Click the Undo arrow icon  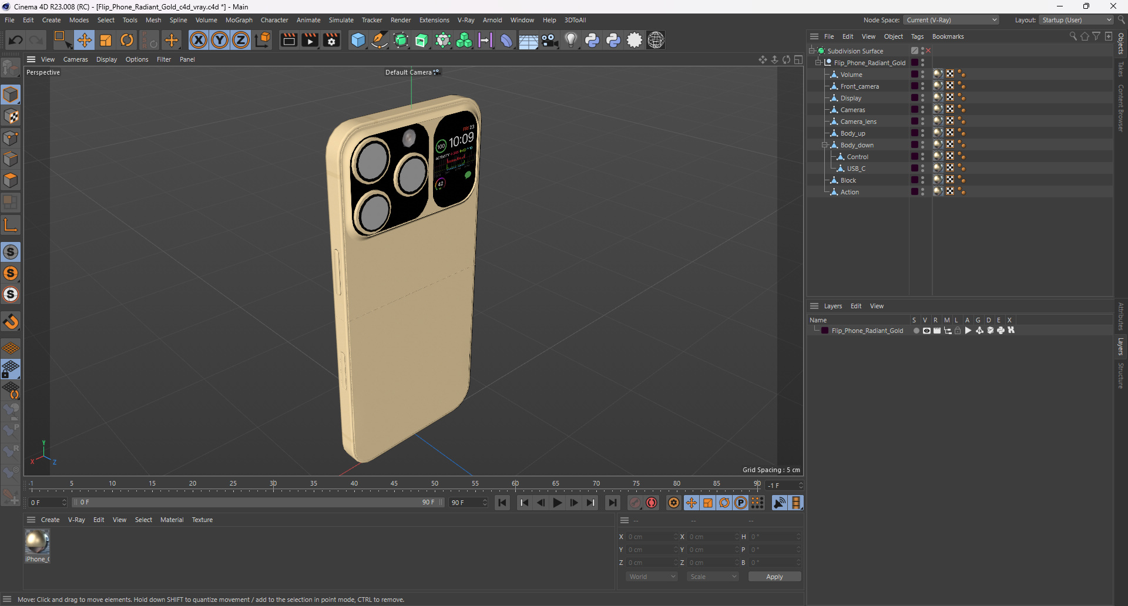[16, 40]
